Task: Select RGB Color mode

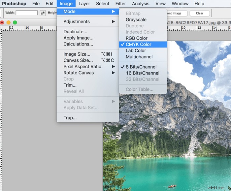Action: coord(143,38)
